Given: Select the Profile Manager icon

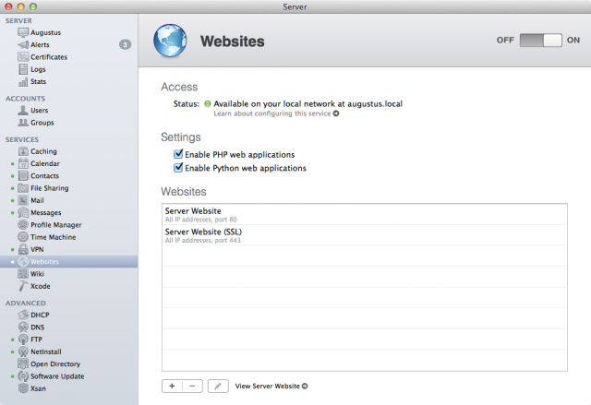Looking at the screenshot, I should coord(23,225).
